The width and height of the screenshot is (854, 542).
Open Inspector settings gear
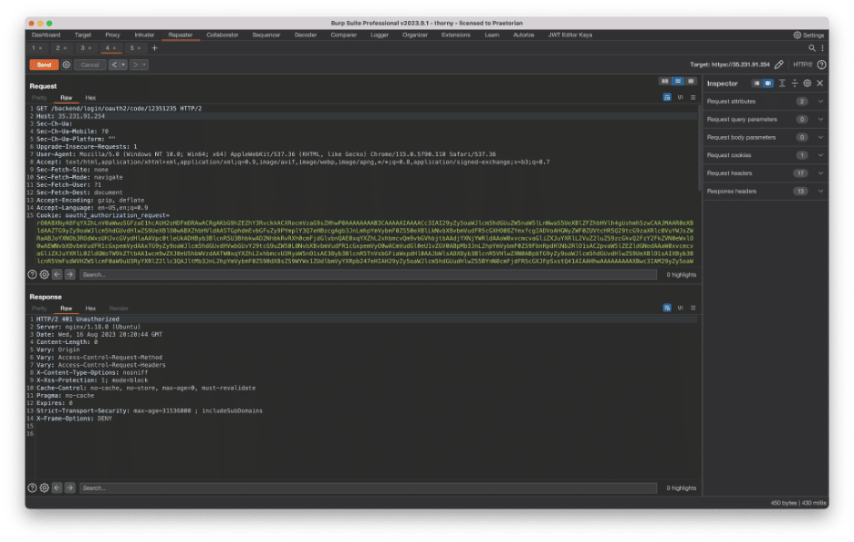pyautogui.click(x=807, y=83)
